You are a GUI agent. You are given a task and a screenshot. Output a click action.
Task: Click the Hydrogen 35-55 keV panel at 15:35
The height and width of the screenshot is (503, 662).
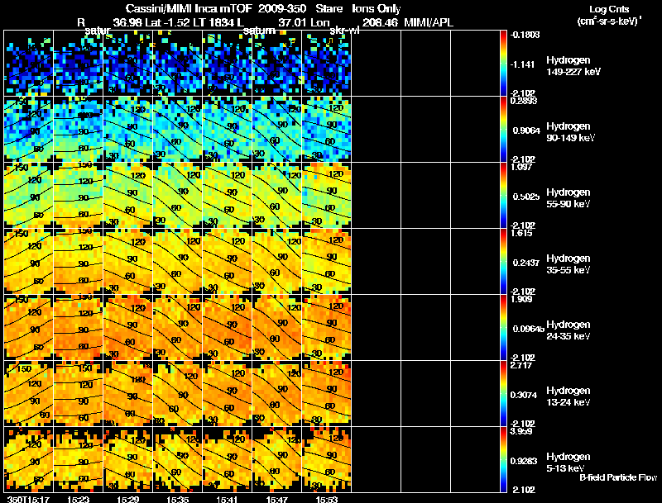point(177,262)
